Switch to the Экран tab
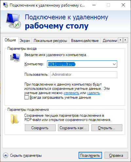This screenshot has height=162, width=131. click(x=25, y=41)
